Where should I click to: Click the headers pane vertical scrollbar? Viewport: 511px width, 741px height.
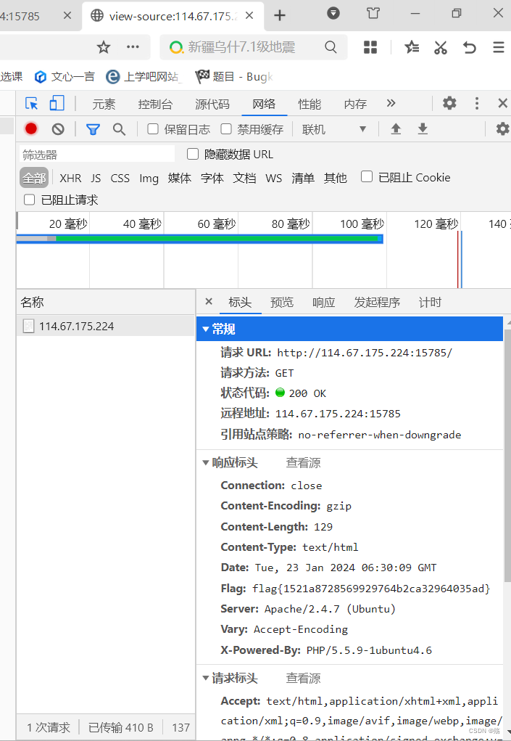point(507,456)
